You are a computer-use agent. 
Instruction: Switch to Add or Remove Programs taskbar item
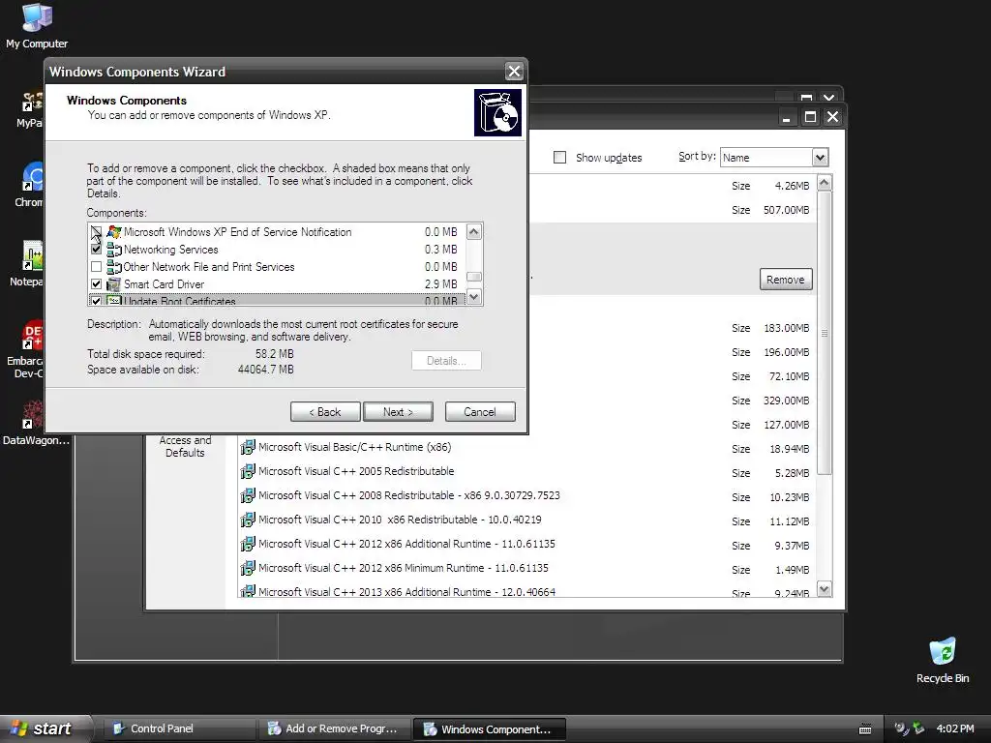click(x=335, y=729)
